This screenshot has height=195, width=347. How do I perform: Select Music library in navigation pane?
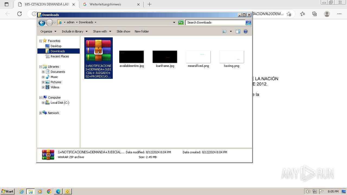[x=54, y=77]
